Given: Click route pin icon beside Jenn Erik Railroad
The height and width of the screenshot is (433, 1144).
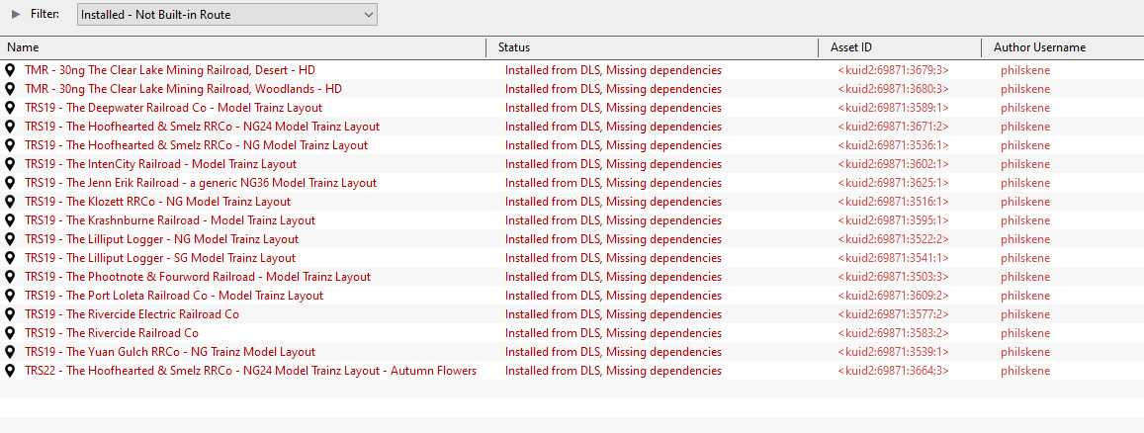Looking at the screenshot, I should pyautogui.click(x=10, y=183).
